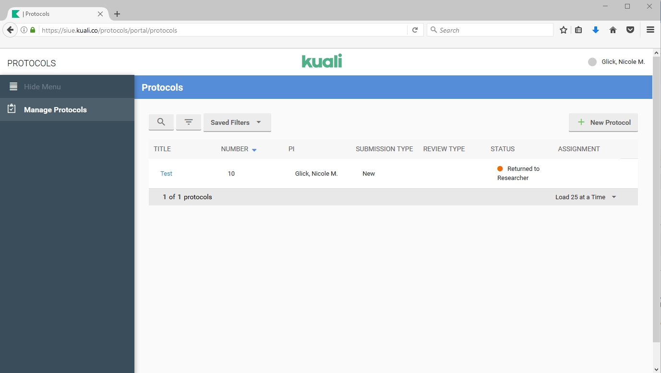Open the Load 25 at a Time dropdown
The height and width of the screenshot is (373, 661).
pos(586,197)
